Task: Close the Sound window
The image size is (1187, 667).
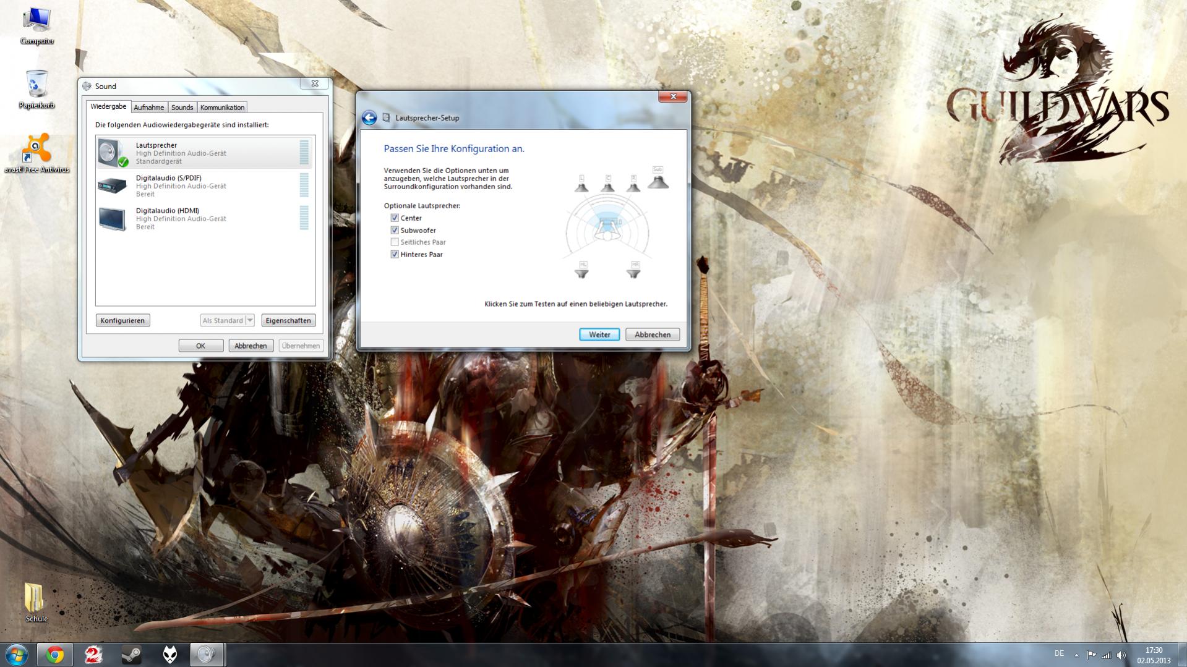Action: [315, 83]
